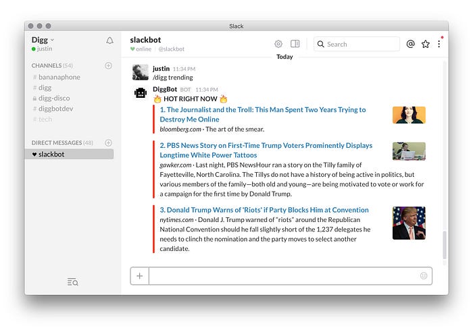
Task: Click the gawker.com source text
Action: tap(176, 165)
